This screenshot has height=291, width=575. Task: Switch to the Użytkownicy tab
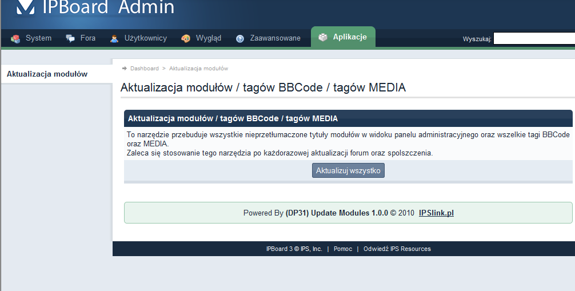tap(139, 38)
